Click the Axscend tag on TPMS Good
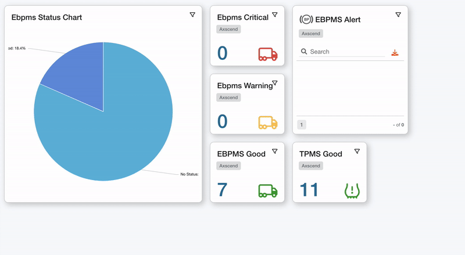Image resolution: width=465 pixels, height=255 pixels. (x=311, y=166)
